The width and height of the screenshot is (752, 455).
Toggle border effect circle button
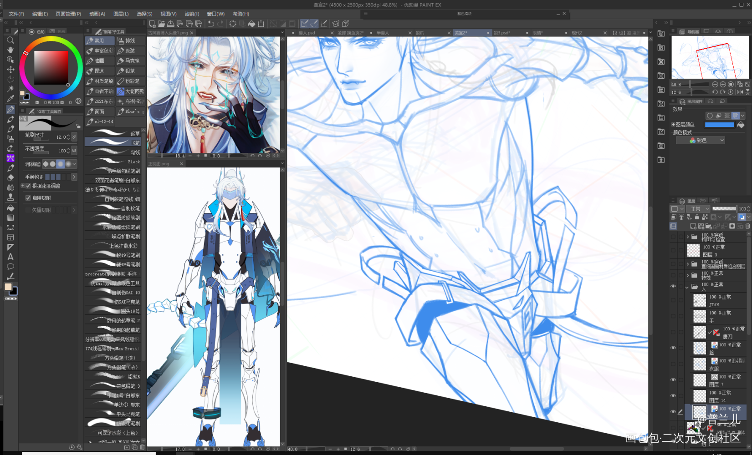point(710,116)
